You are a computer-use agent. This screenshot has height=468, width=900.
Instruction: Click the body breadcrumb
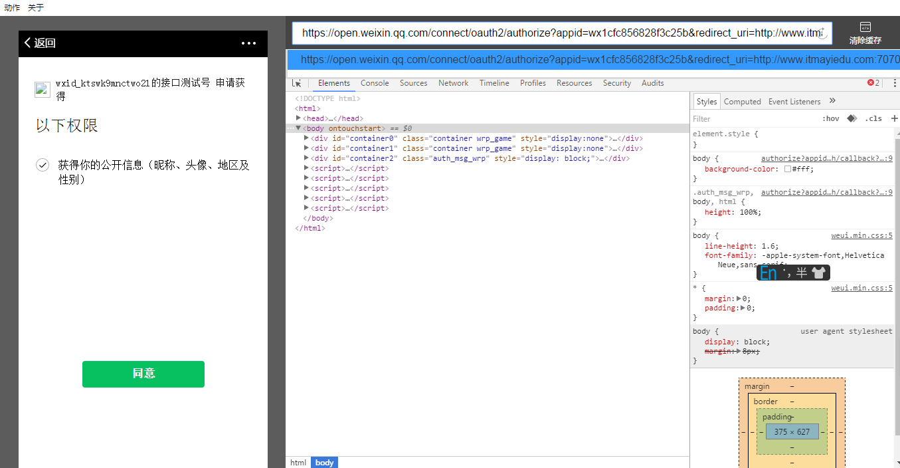coord(324,463)
